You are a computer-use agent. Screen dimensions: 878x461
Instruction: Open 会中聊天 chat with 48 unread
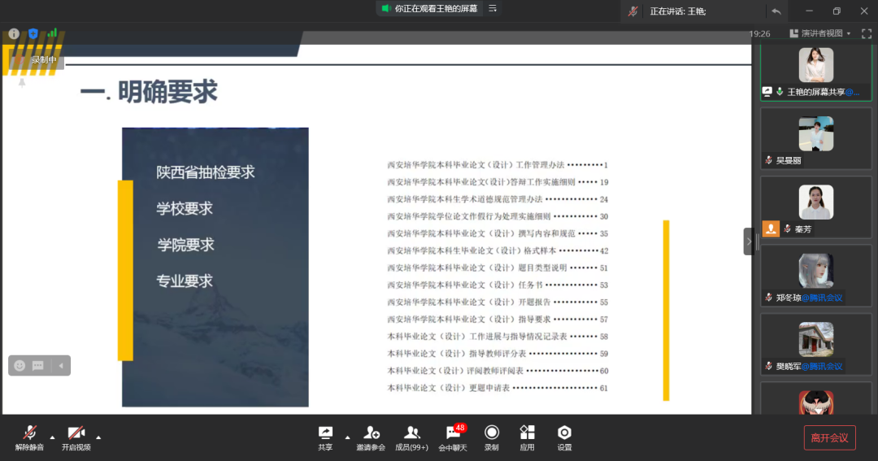pos(453,433)
